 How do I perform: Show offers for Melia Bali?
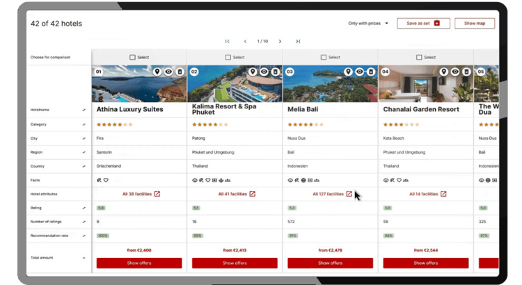tap(330, 263)
